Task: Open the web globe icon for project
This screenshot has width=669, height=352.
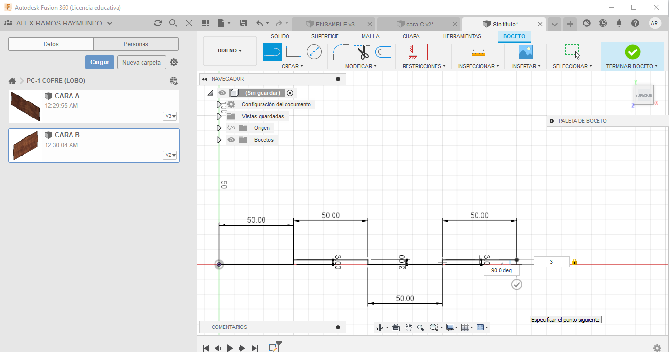Action: [174, 81]
